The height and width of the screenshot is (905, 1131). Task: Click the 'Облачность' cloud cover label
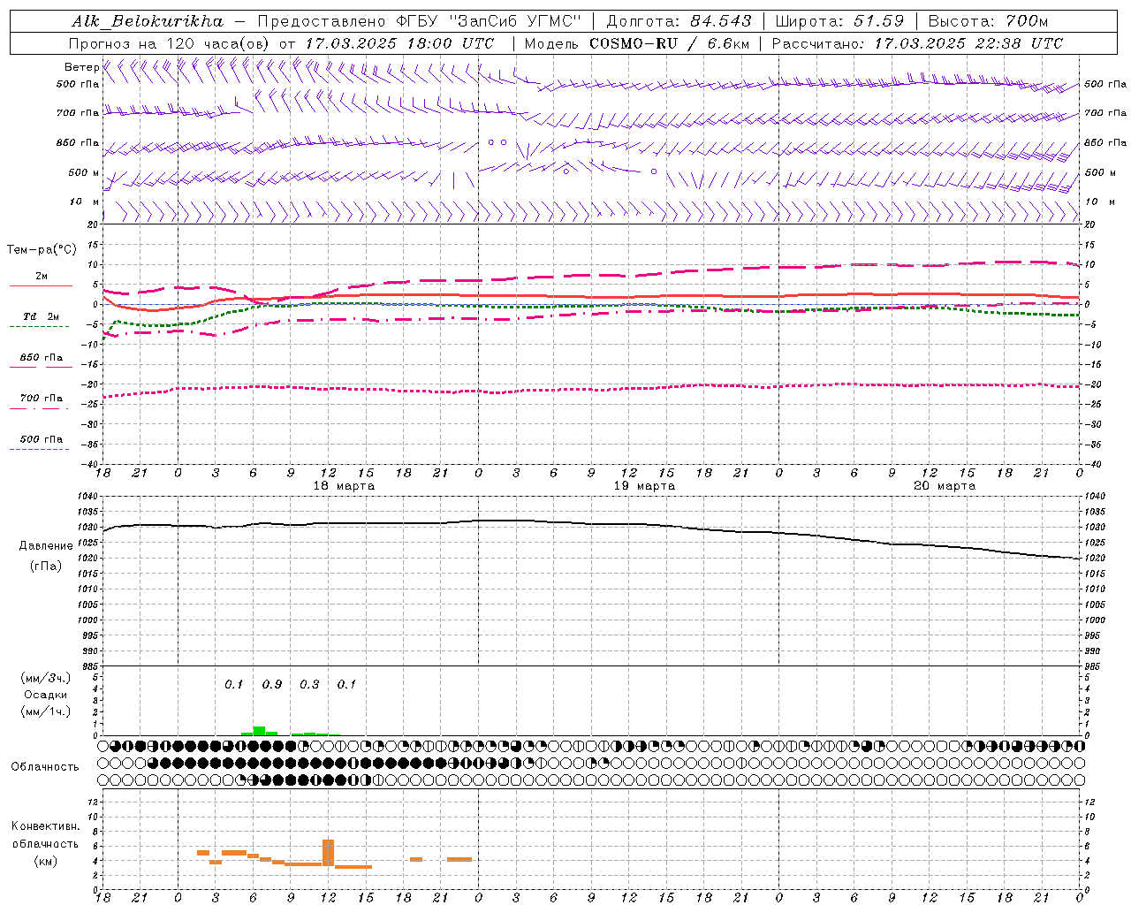pyautogui.click(x=45, y=766)
